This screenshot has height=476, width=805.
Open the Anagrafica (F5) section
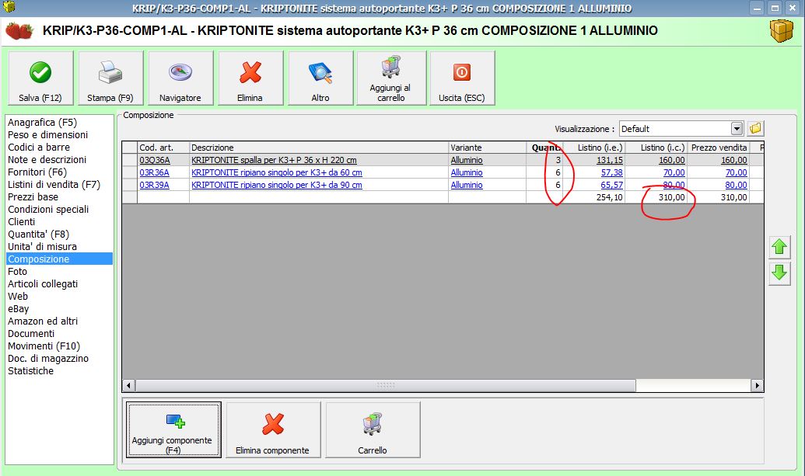point(42,123)
